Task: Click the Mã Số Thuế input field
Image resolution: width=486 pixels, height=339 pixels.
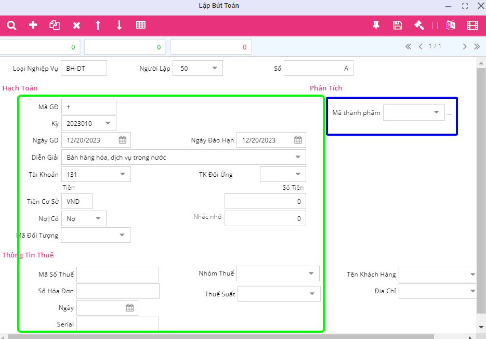Action: pyautogui.click(x=117, y=275)
